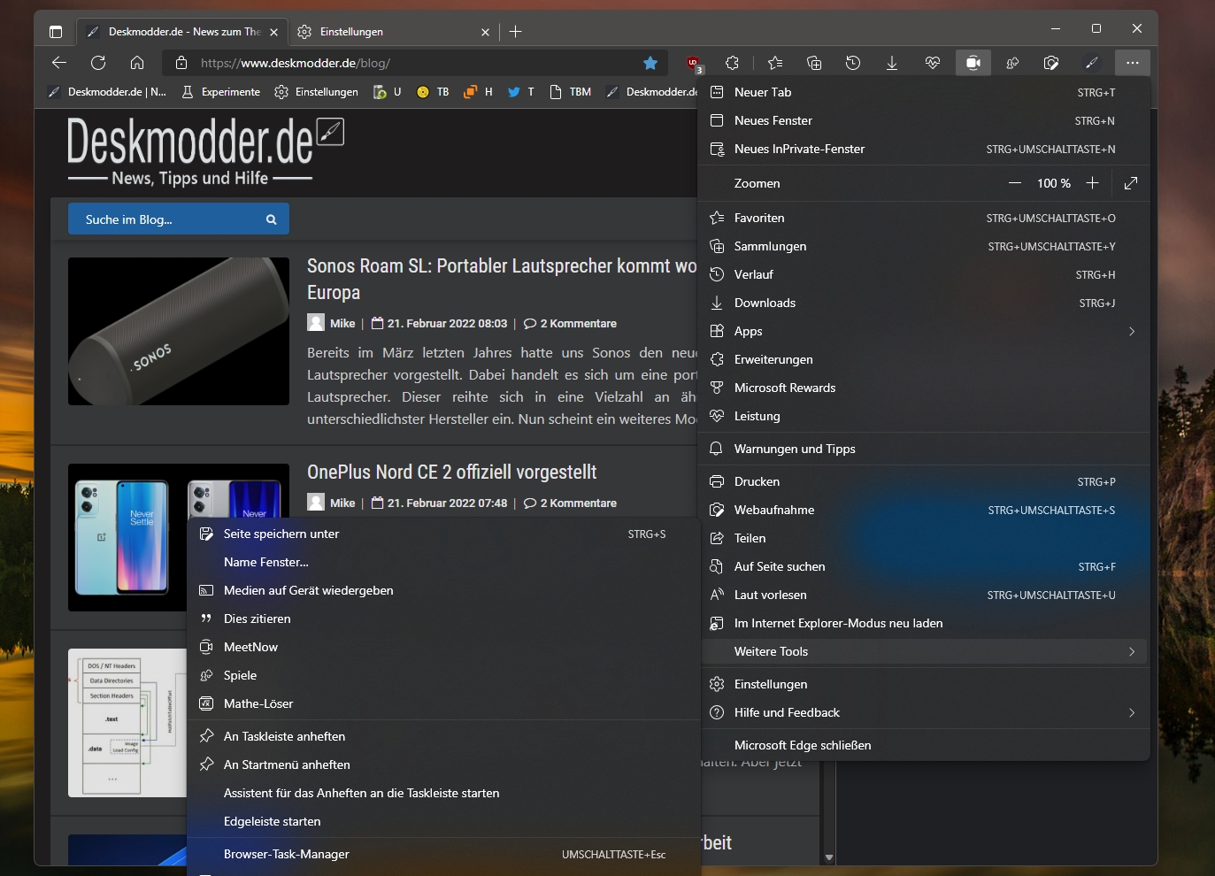
Task: Open the home page icon
Action: pyautogui.click(x=137, y=63)
